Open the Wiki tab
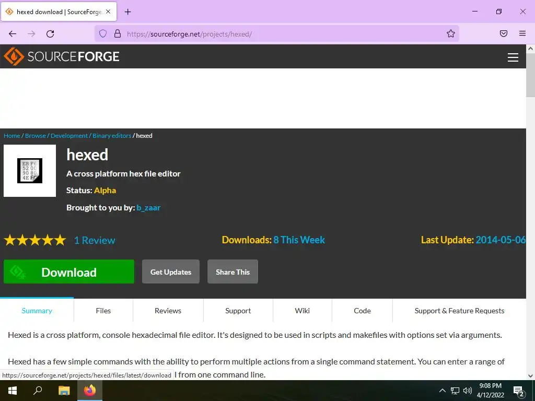Image resolution: width=535 pixels, height=401 pixels. pos(303,311)
